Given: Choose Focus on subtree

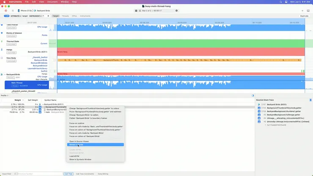Looking at the screenshot, I should 77,123.
